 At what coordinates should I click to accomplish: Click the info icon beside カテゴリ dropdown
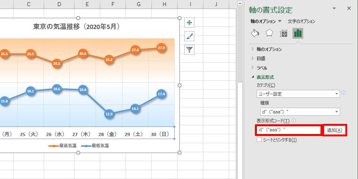343,93
